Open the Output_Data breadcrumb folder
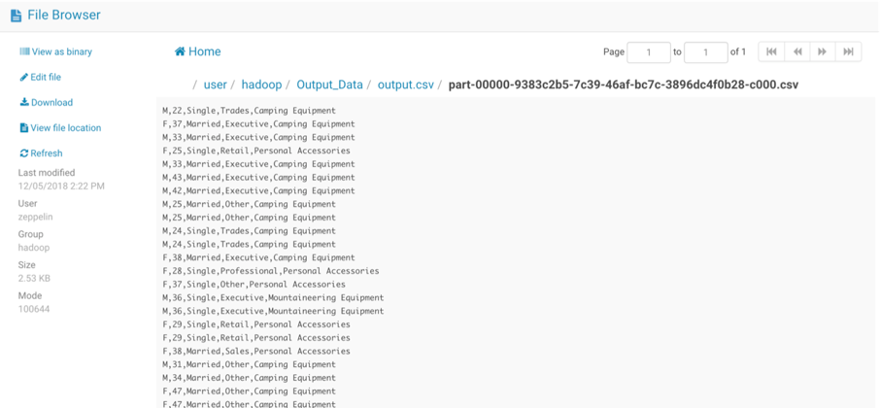Viewport: 880px width, 408px height. click(329, 85)
